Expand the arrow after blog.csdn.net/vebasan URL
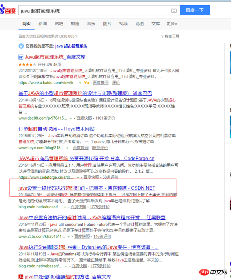 (66, 266)
